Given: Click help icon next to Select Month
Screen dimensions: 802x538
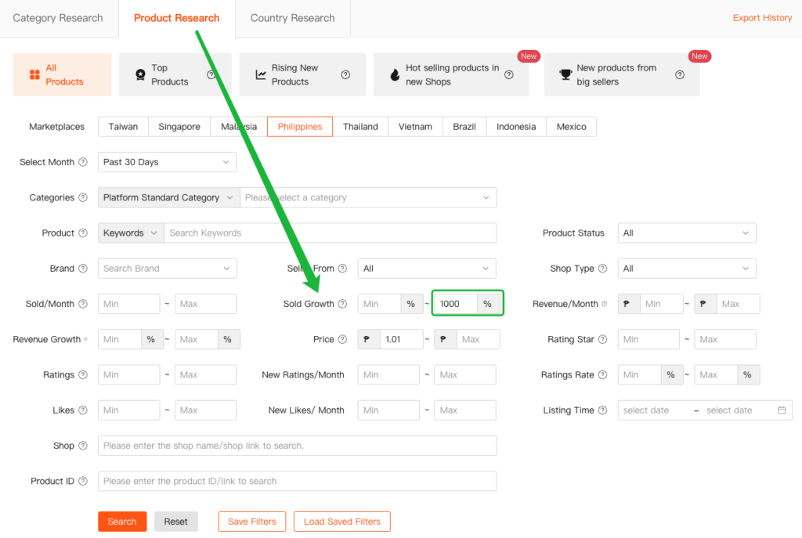Looking at the screenshot, I should click(x=83, y=163).
